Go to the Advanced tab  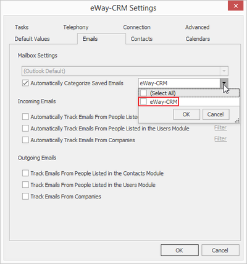(x=197, y=27)
